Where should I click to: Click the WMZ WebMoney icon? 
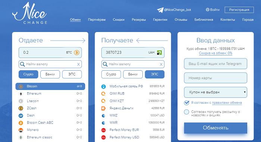[104, 116]
